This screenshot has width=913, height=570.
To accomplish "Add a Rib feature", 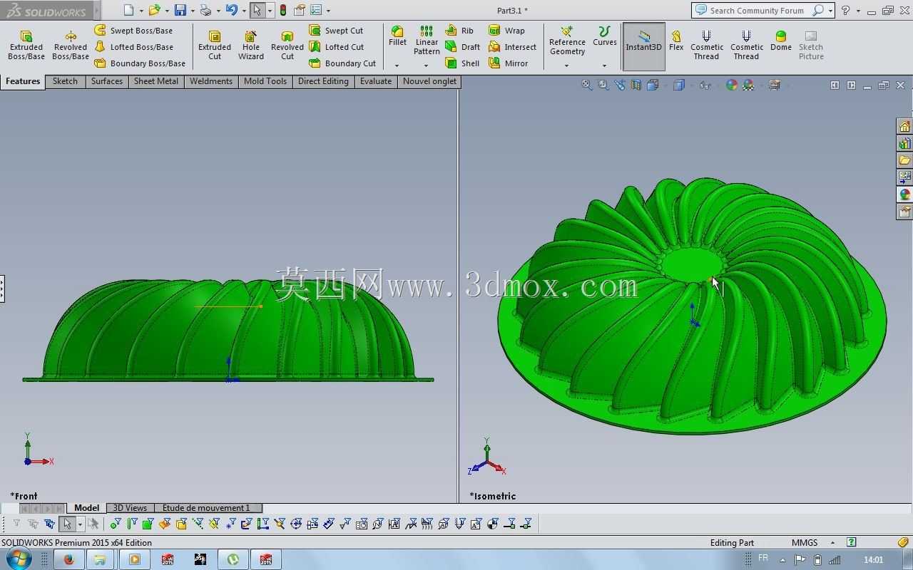I will pyautogui.click(x=459, y=31).
